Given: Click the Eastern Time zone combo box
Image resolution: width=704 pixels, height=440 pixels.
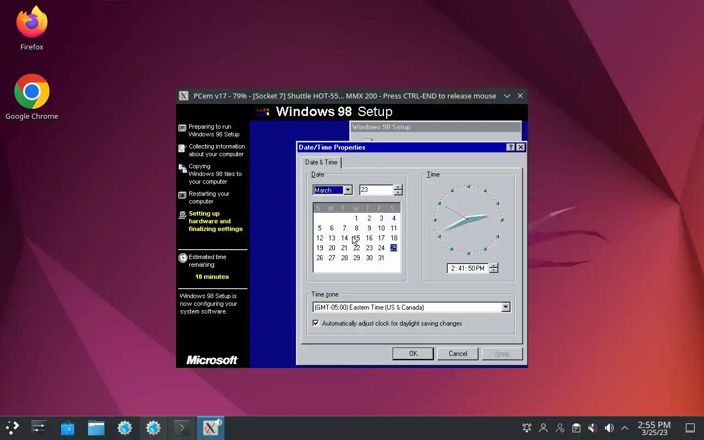Looking at the screenshot, I should (411, 307).
